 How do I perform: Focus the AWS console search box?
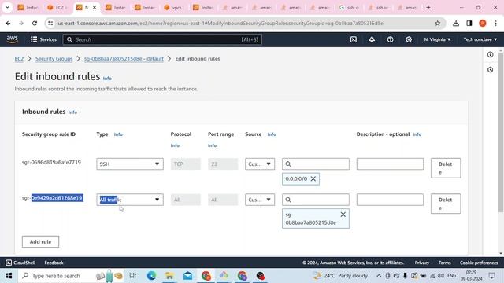tap(162, 39)
